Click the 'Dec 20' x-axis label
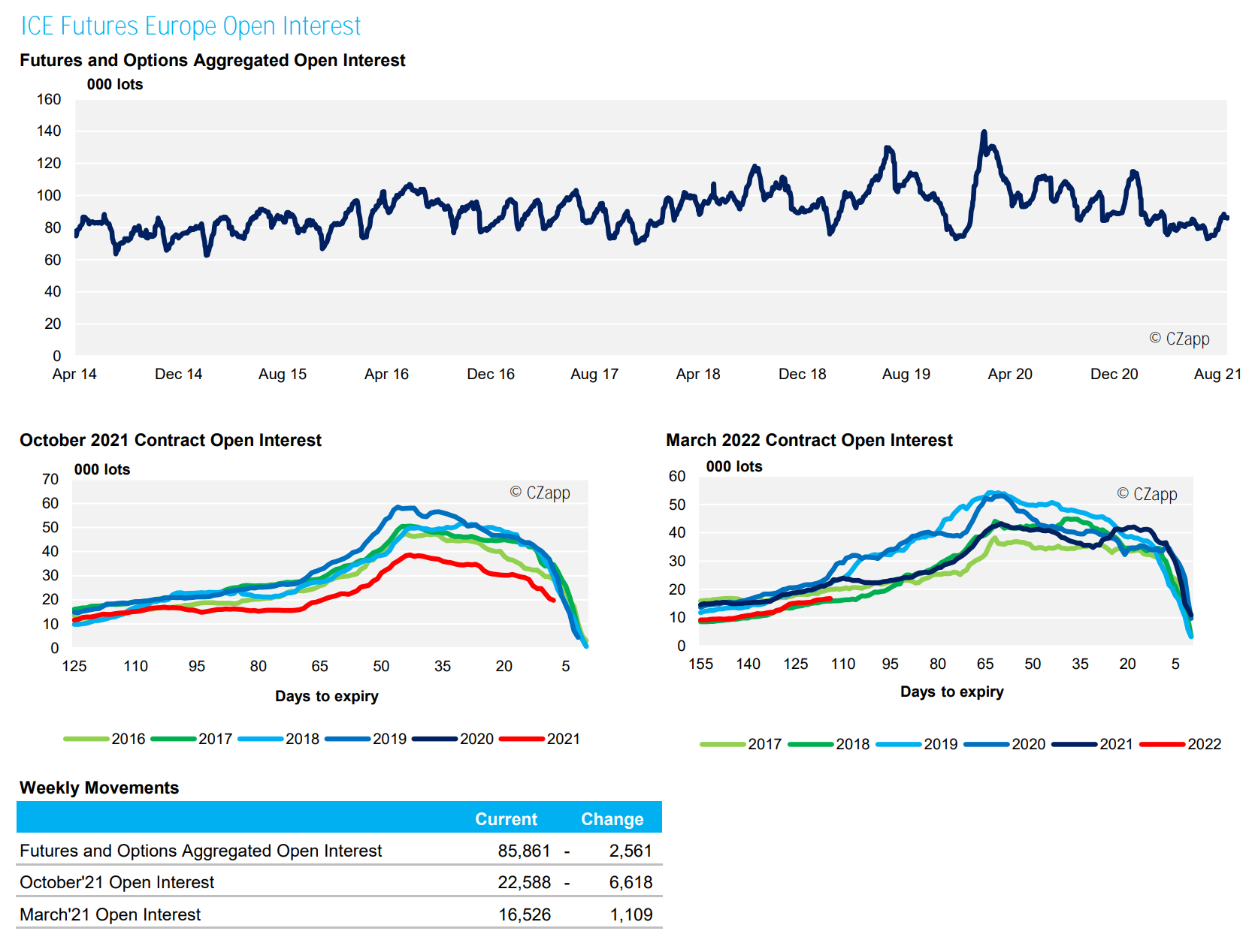 [x=1114, y=374]
